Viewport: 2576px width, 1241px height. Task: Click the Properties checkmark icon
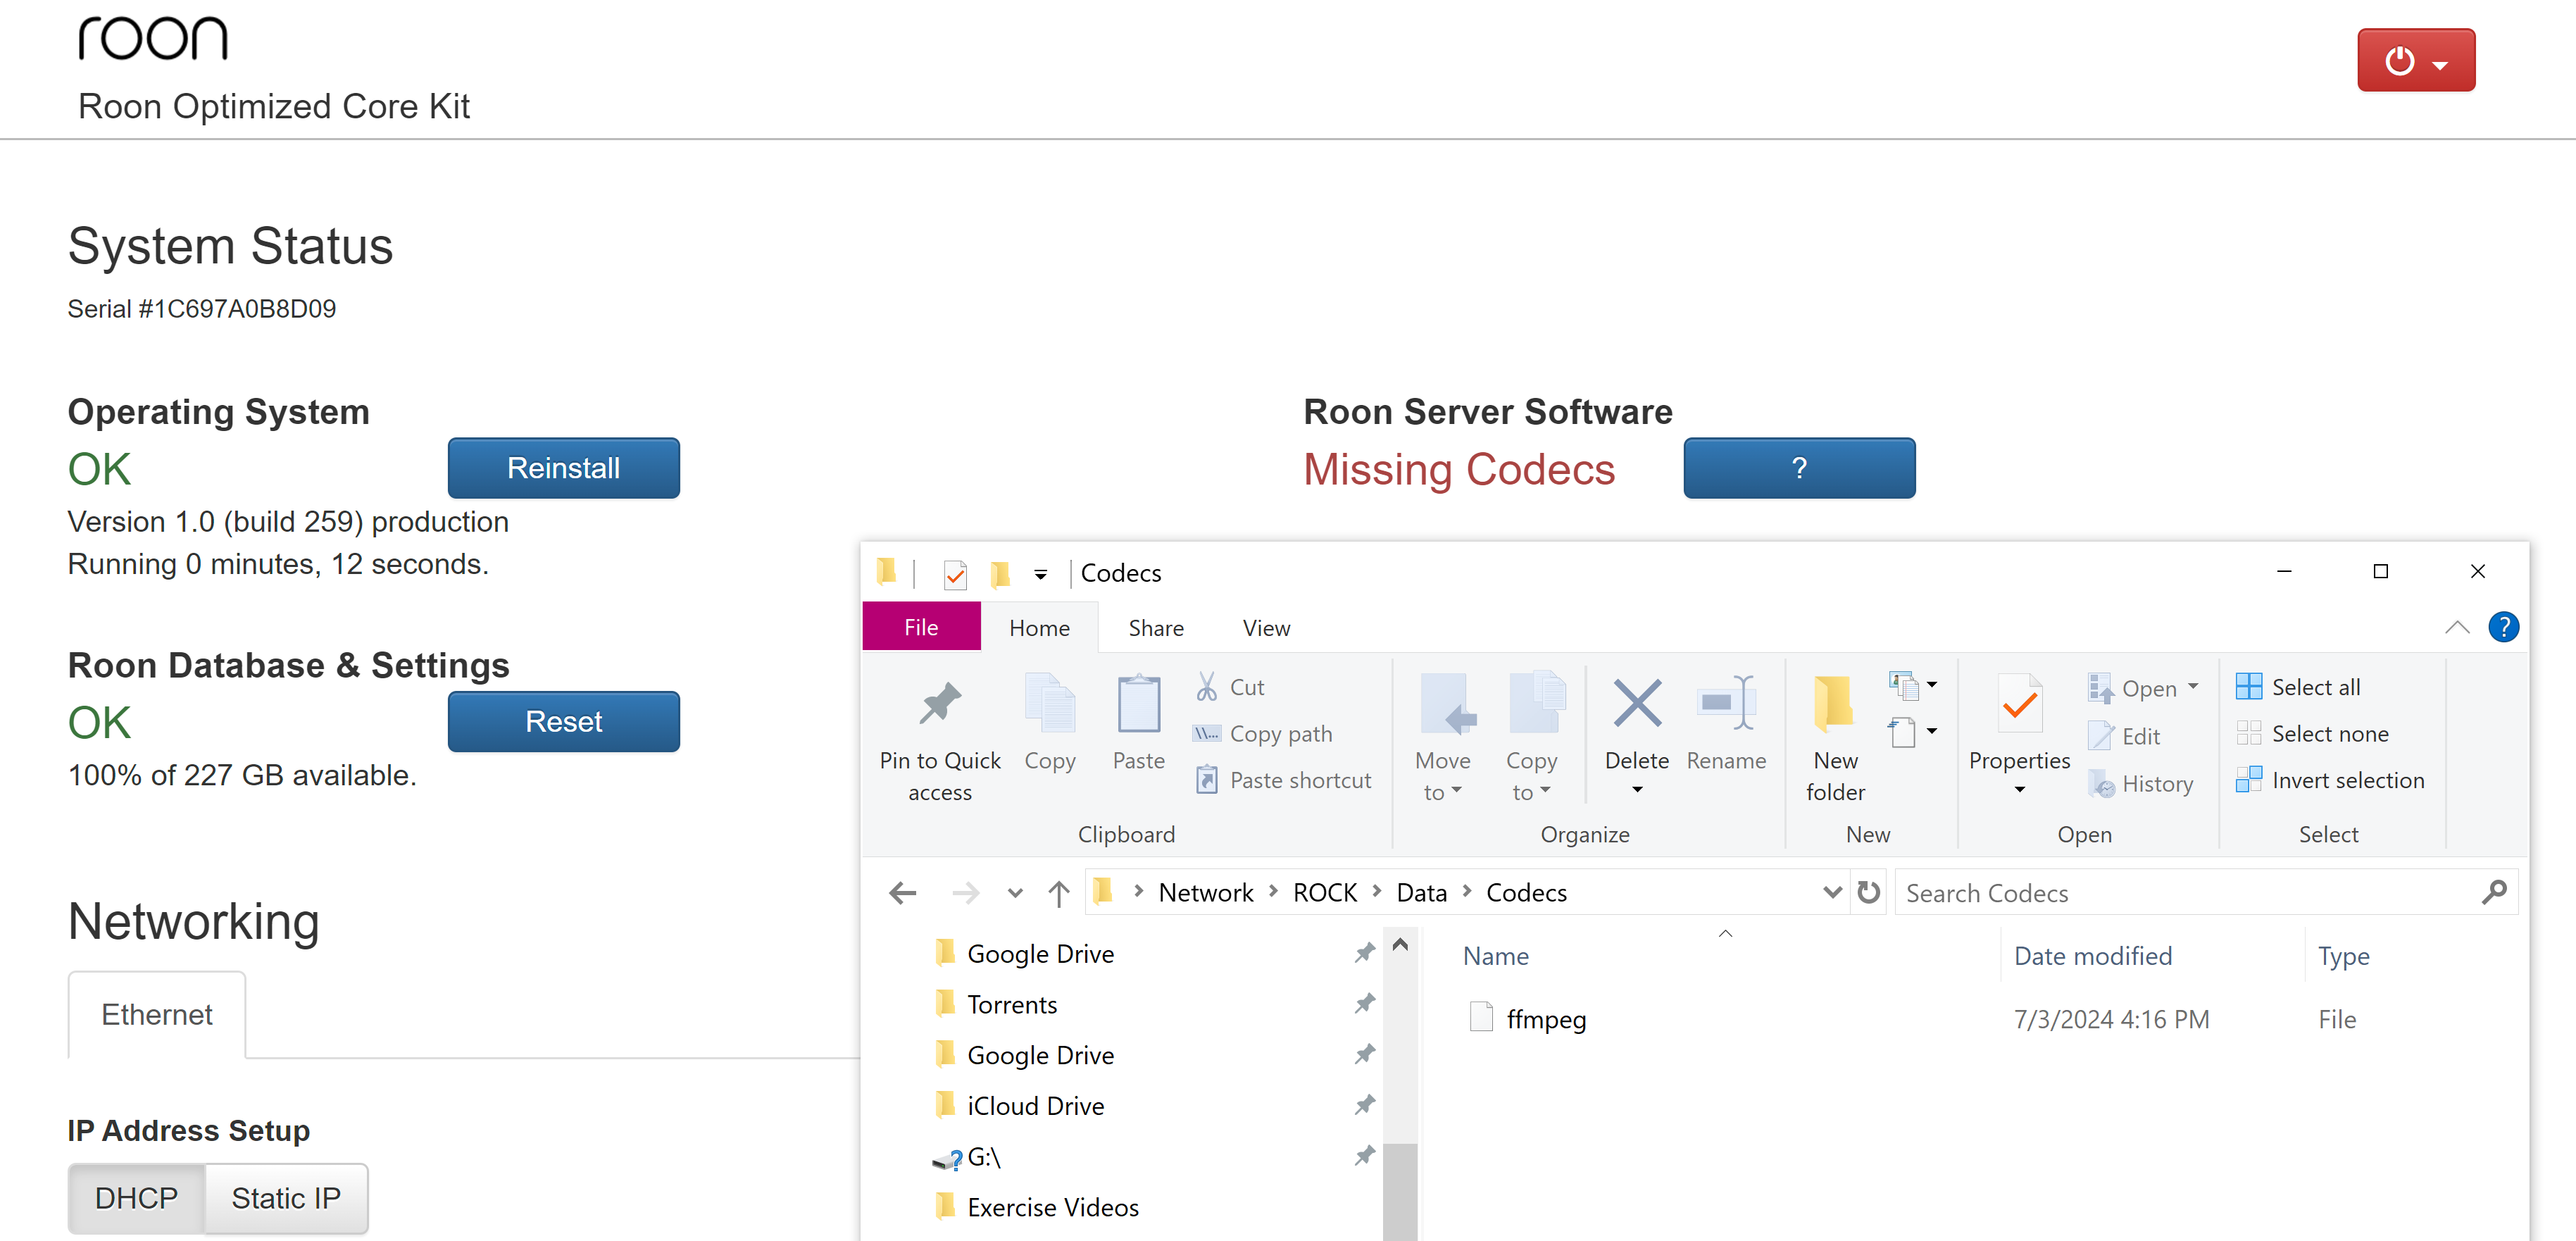point(2019,704)
